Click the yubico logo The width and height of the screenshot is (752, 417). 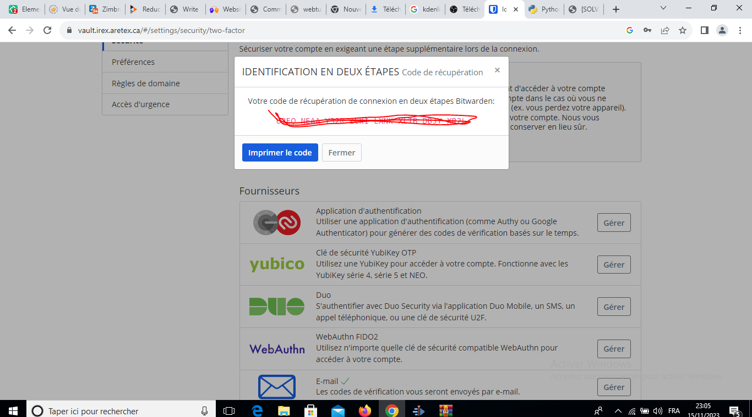click(277, 264)
